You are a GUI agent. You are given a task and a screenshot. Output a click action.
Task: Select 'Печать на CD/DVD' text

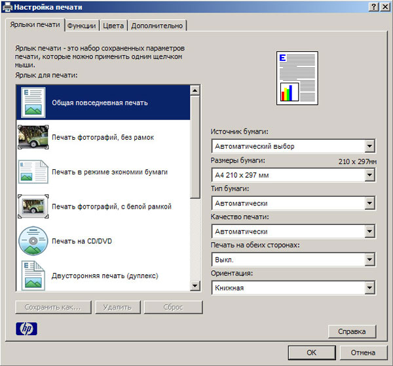[x=82, y=241]
